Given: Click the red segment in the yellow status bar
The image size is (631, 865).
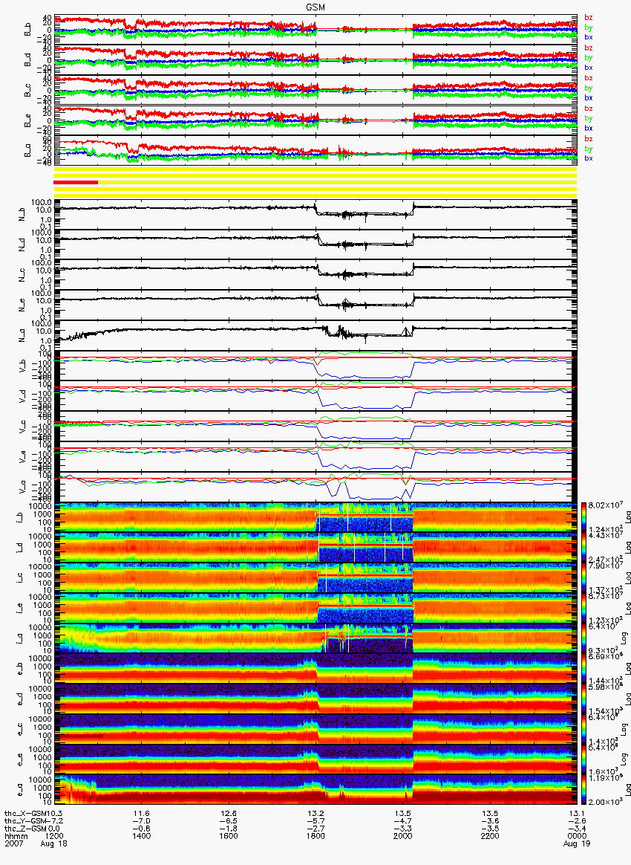Looking at the screenshot, I should pos(76,182).
